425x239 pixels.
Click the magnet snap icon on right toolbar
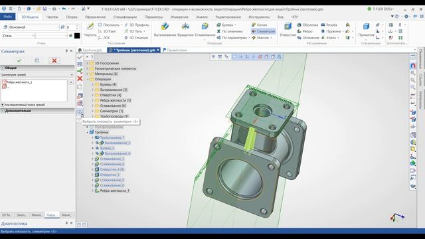(x=413, y=66)
